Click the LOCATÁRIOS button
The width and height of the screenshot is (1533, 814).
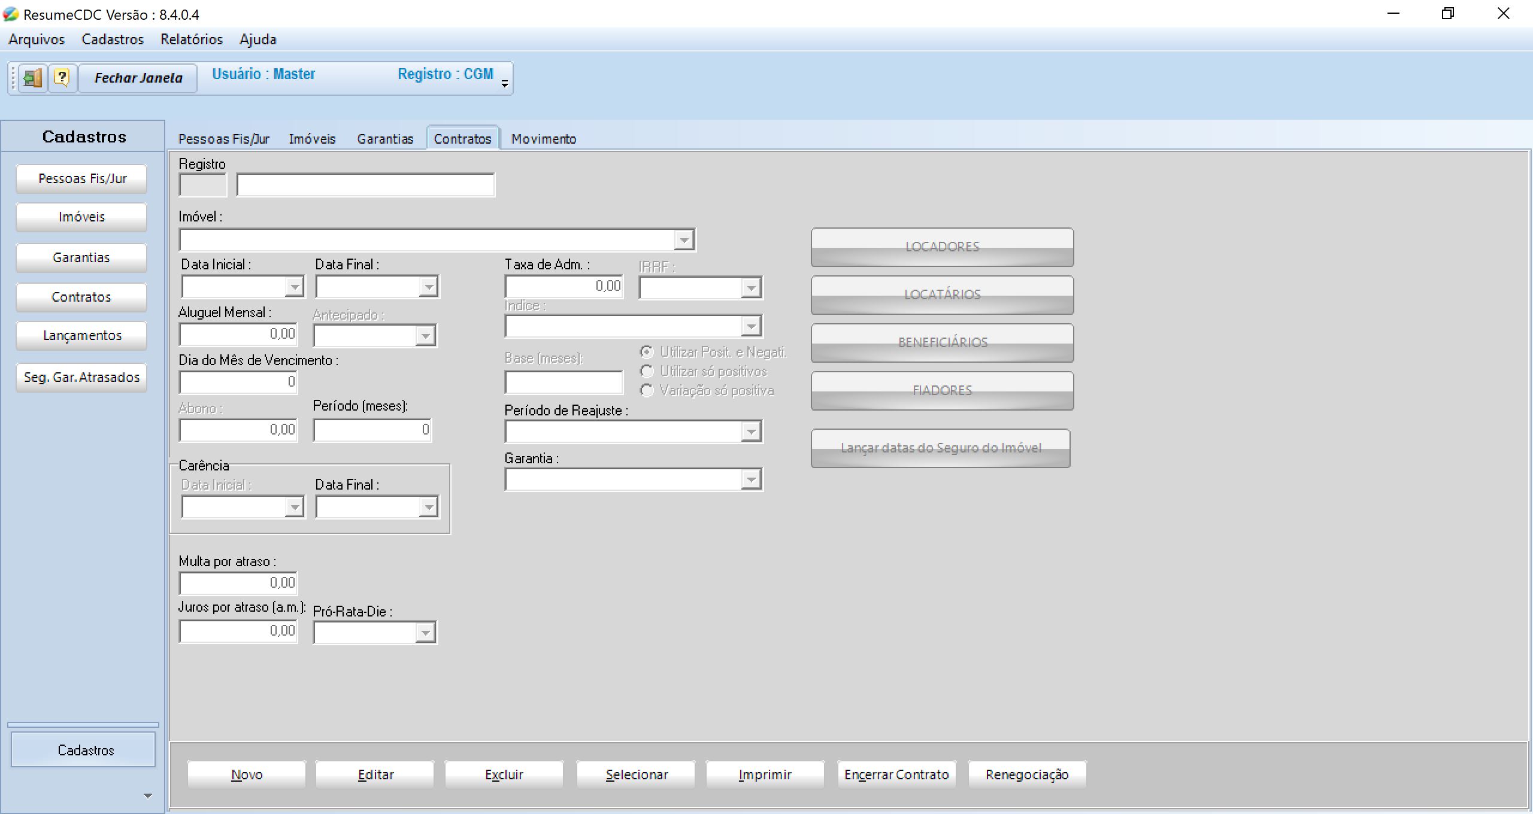tap(942, 294)
